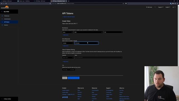Open the Zone permission type dropdown
179x101 pixels.
(x=68, y=32)
